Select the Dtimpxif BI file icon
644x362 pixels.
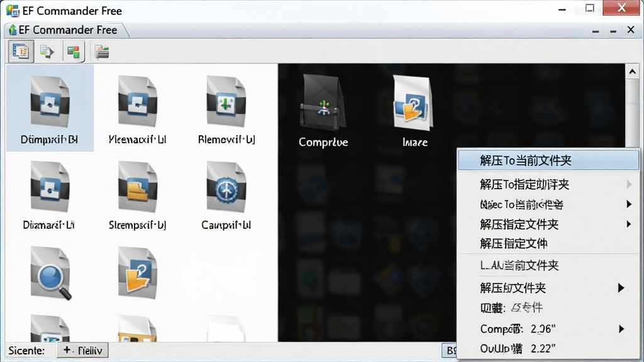pyautogui.click(x=50, y=102)
